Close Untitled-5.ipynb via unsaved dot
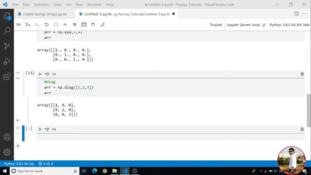This screenshot has width=311, height=175. (173, 14)
